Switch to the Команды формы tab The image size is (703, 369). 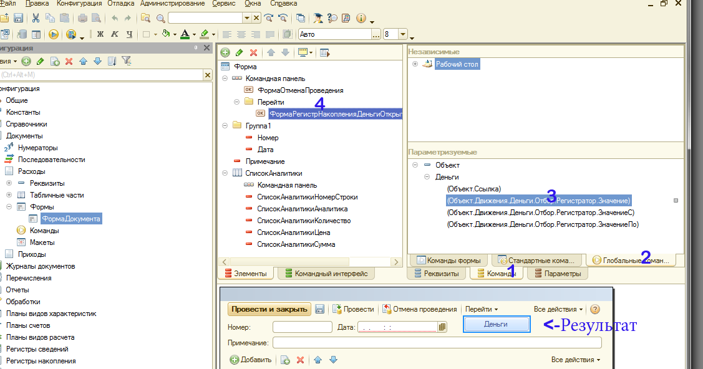450,260
